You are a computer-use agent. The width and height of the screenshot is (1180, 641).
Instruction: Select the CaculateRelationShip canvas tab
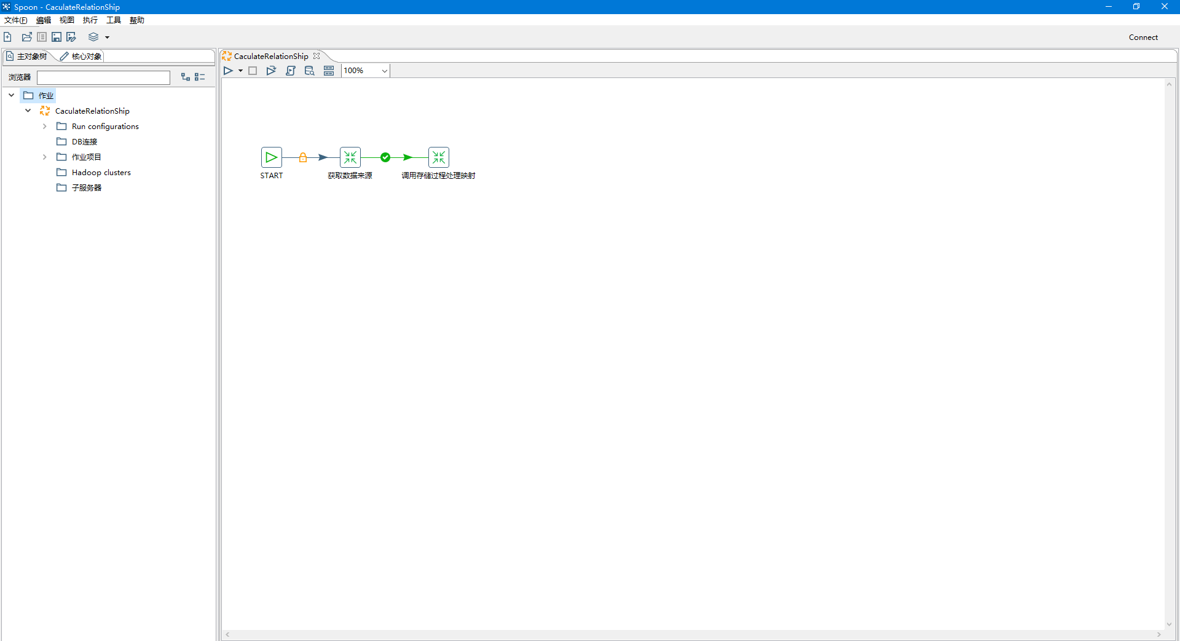[x=271, y=57]
